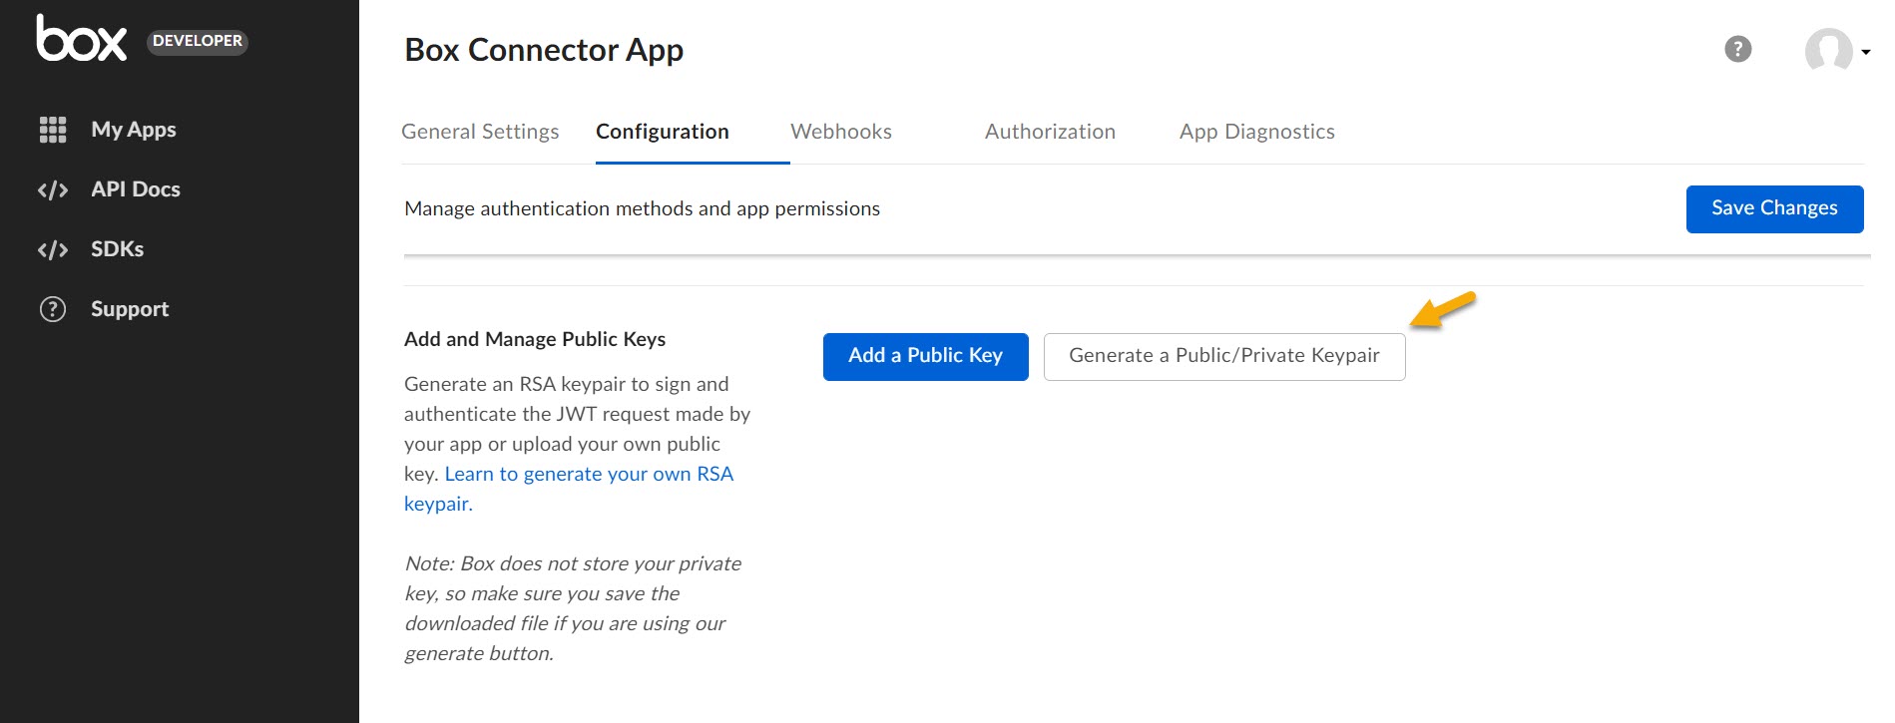
Task: Click the My Apps grid icon
Action: tap(53, 130)
